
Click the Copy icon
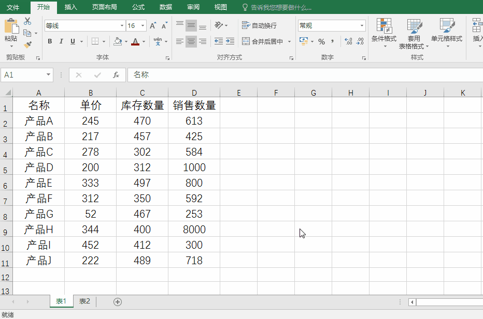pos(27,33)
